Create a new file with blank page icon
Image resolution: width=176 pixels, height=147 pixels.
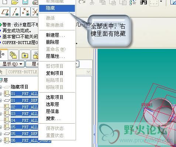5,2
